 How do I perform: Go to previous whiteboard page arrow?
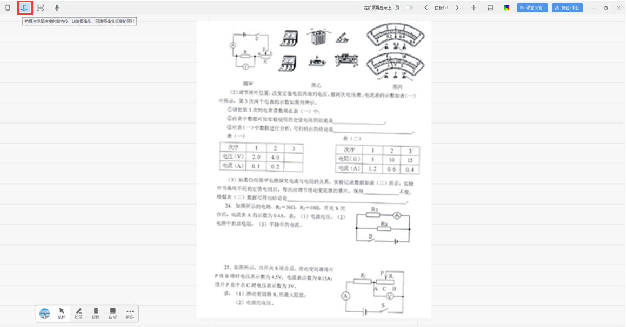tap(426, 8)
